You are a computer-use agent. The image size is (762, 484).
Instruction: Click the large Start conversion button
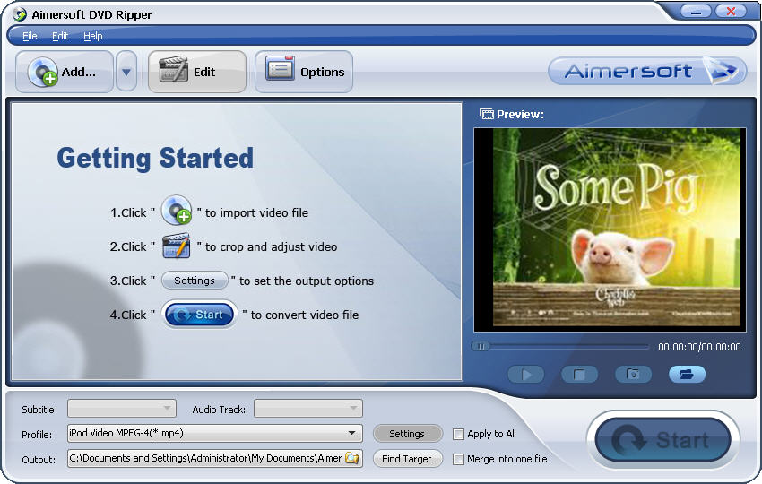[x=663, y=440]
